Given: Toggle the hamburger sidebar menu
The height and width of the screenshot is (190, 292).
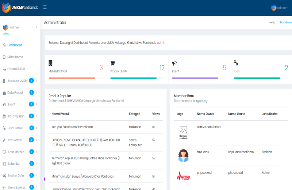Looking at the screenshot, I should point(45,7).
